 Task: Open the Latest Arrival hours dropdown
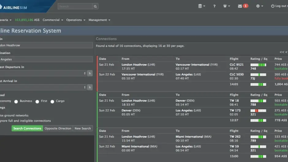[43, 87]
